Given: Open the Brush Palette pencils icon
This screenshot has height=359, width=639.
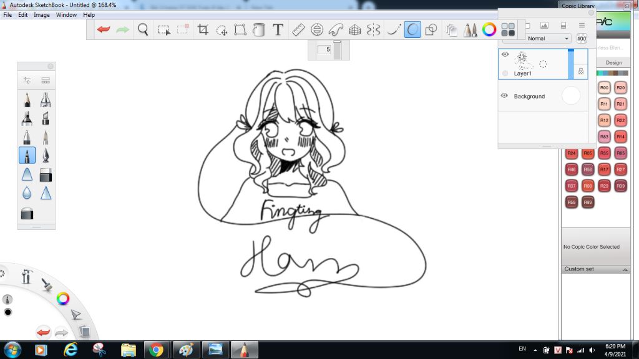Looking at the screenshot, I should click(x=471, y=30).
